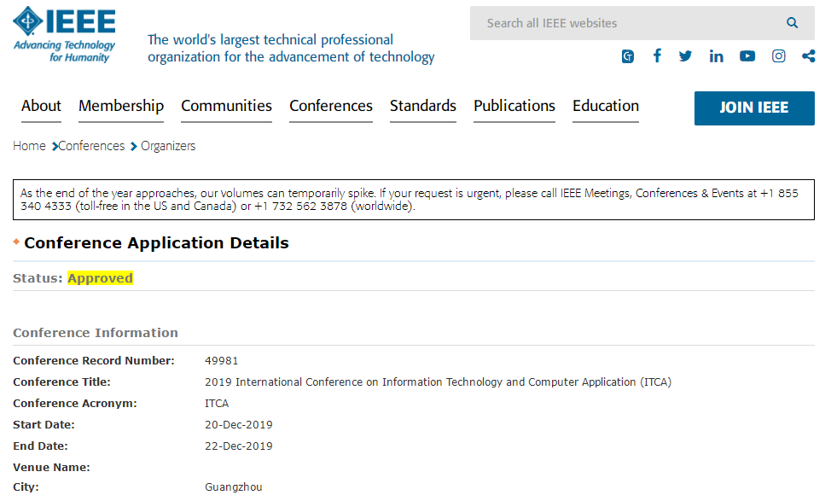The image size is (831, 501).
Task: Open the Standards menu
Action: pos(423,106)
